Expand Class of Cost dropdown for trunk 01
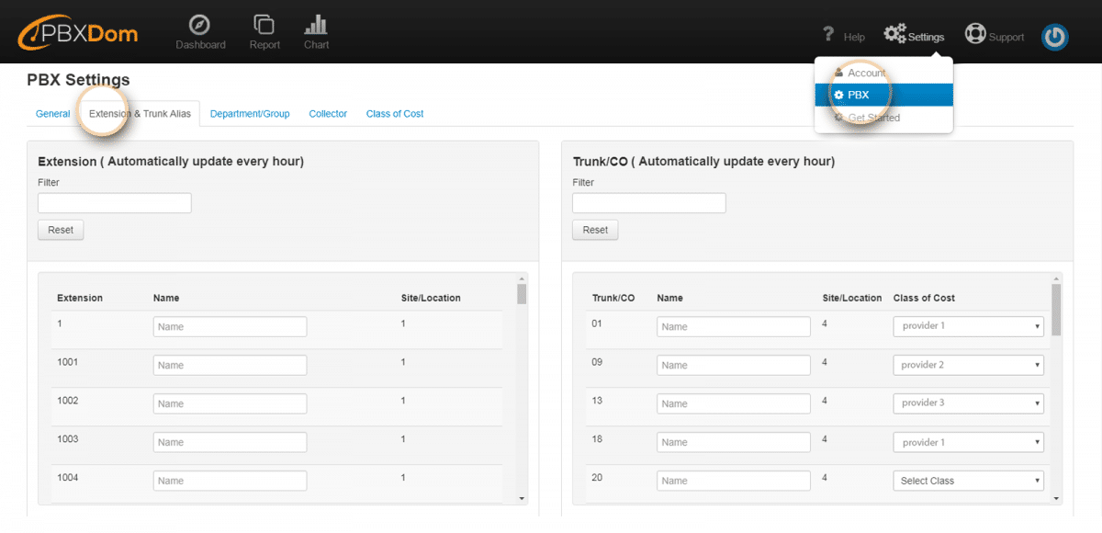 pos(968,326)
